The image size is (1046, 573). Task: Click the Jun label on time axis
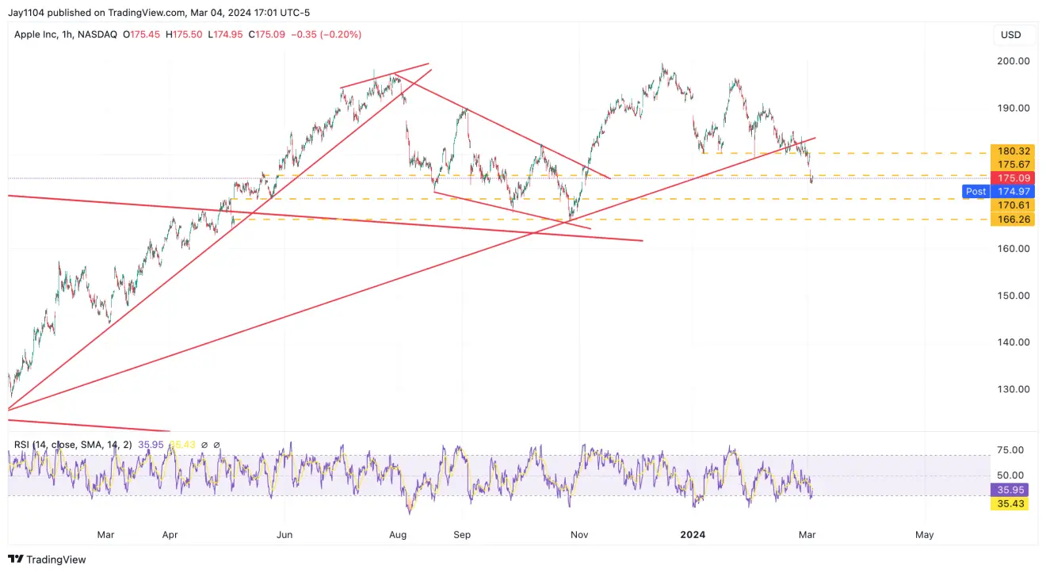pyautogui.click(x=284, y=535)
